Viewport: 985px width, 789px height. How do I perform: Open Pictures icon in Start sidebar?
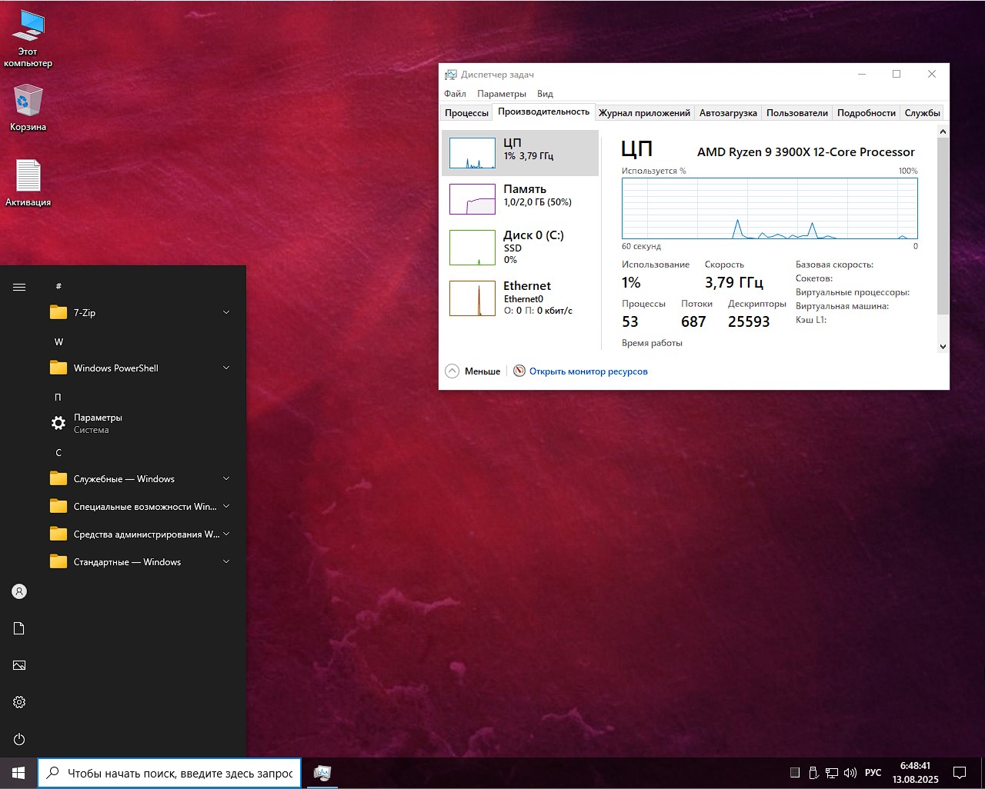point(19,665)
